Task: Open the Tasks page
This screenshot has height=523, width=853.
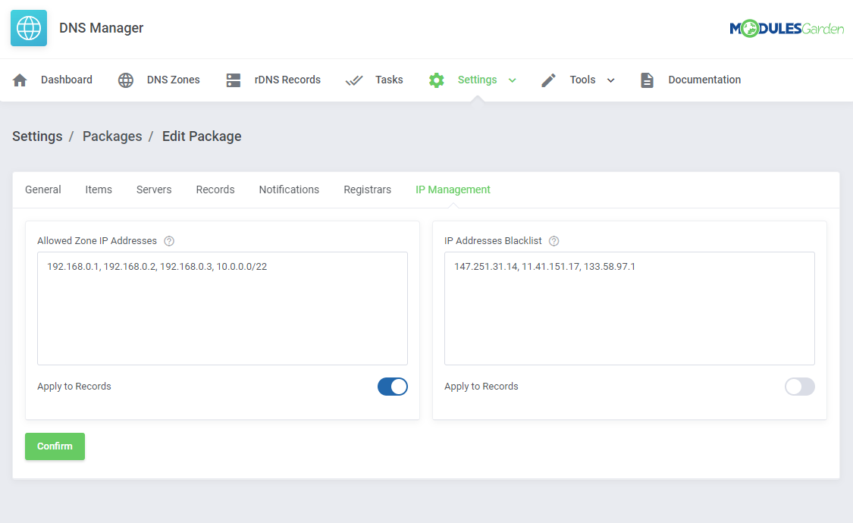Action: [x=389, y=80]
